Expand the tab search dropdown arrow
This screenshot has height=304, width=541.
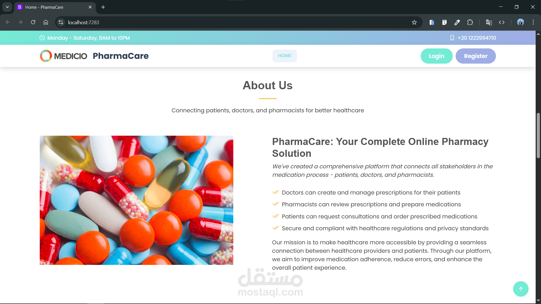pos(7,7)
